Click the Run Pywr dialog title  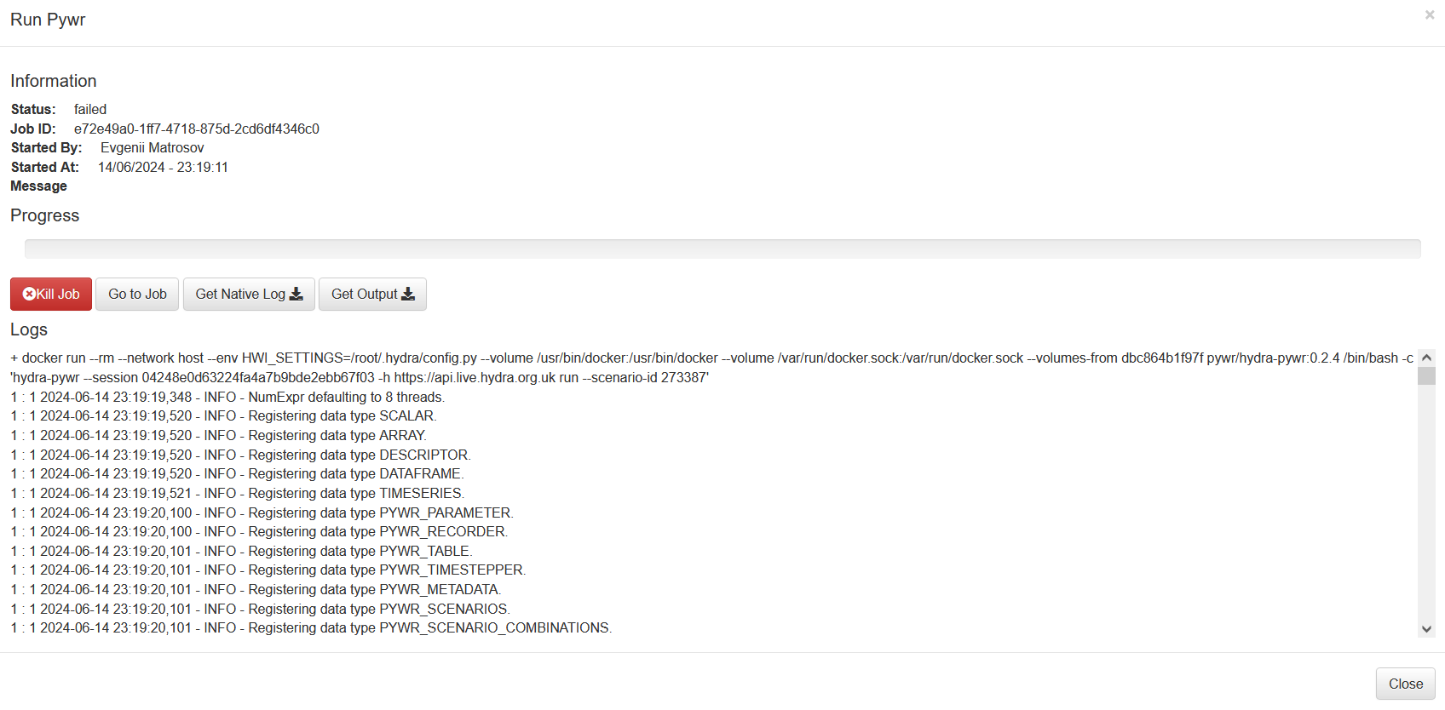(48, 20)
